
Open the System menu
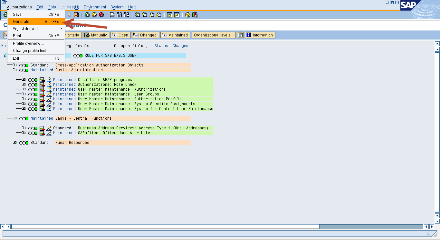[x=117, y=7]
